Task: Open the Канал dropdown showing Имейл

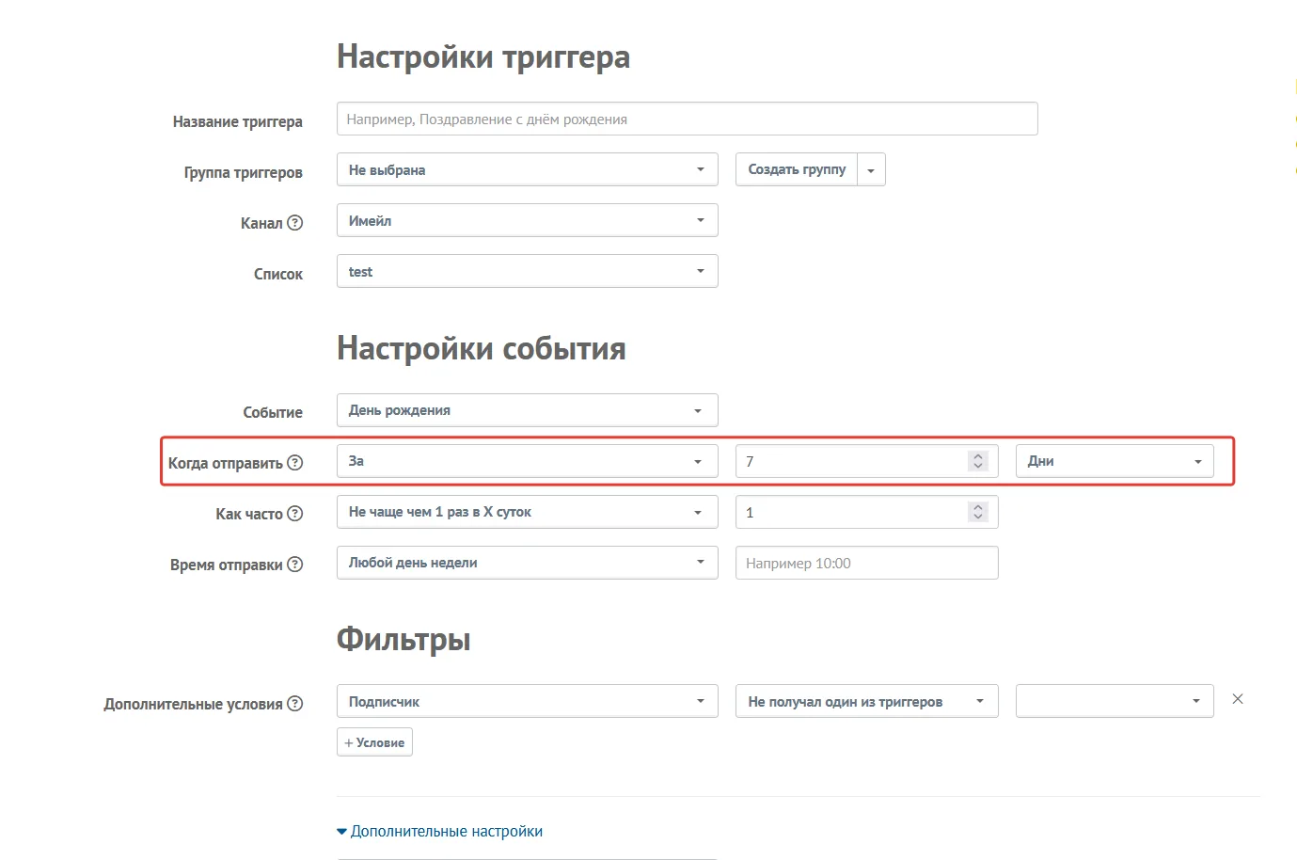Action: pyautogui.click(x=528, y=220)
